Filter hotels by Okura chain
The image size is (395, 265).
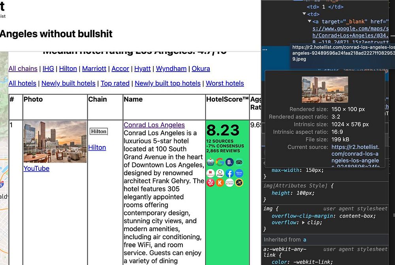pyautogui.click(x=201, y=68)
